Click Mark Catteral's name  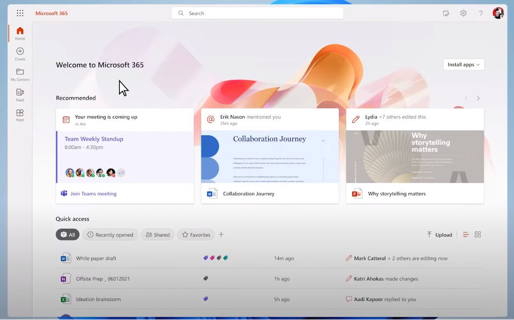[x=370, y=258]
